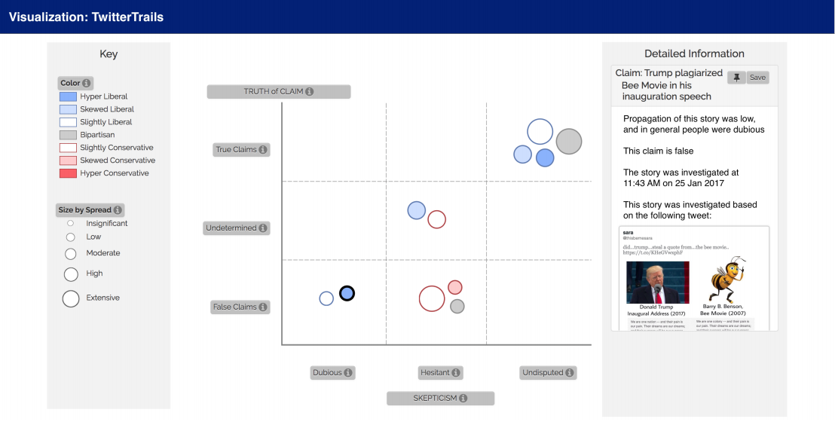Viewport: 835px width, 428px height.
Task: Save the Bee Movie claim
Action: 757,78
